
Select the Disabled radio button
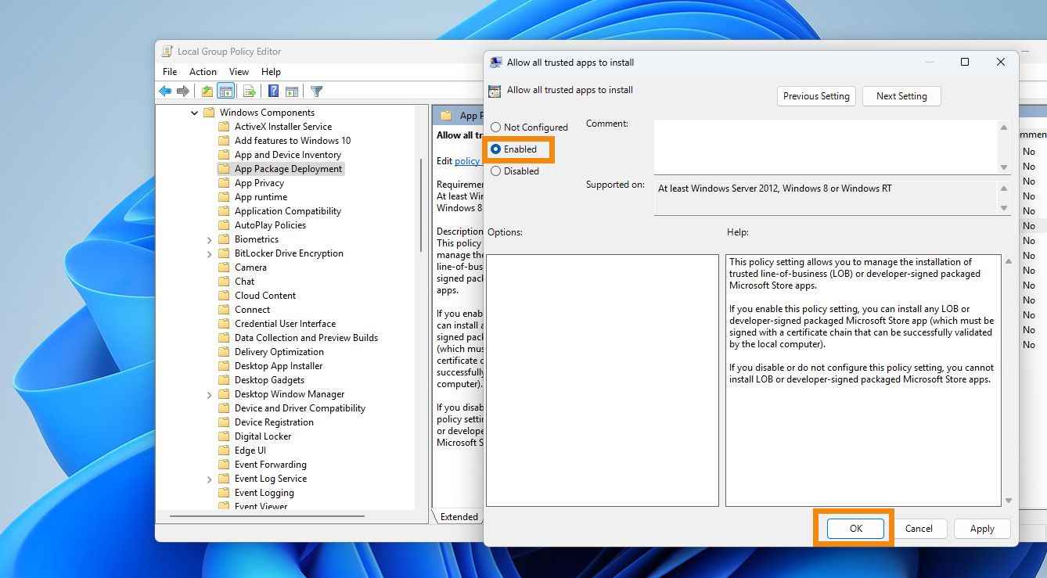[495, 171]
